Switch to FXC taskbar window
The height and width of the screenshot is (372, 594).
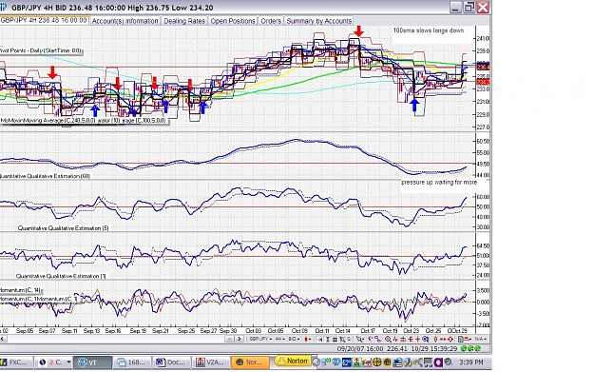[x=17, y=362]
